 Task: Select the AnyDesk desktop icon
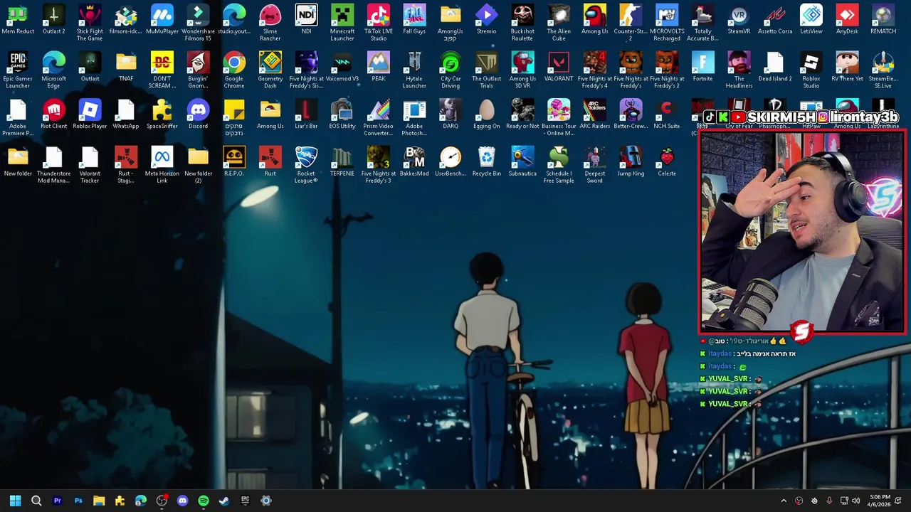[x=847, y=20]
